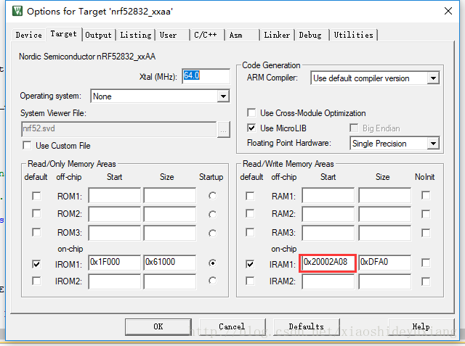Click the ROM1 Size field

[170, 195]
